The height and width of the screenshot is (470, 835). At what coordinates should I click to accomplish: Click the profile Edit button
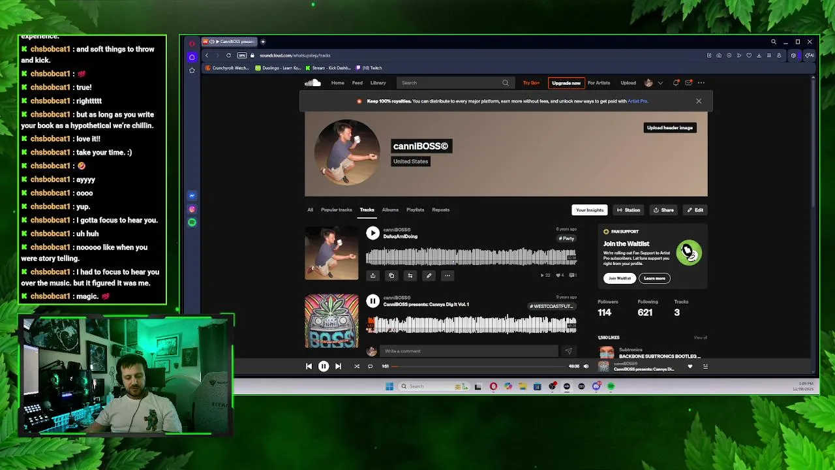pos(695,210)
